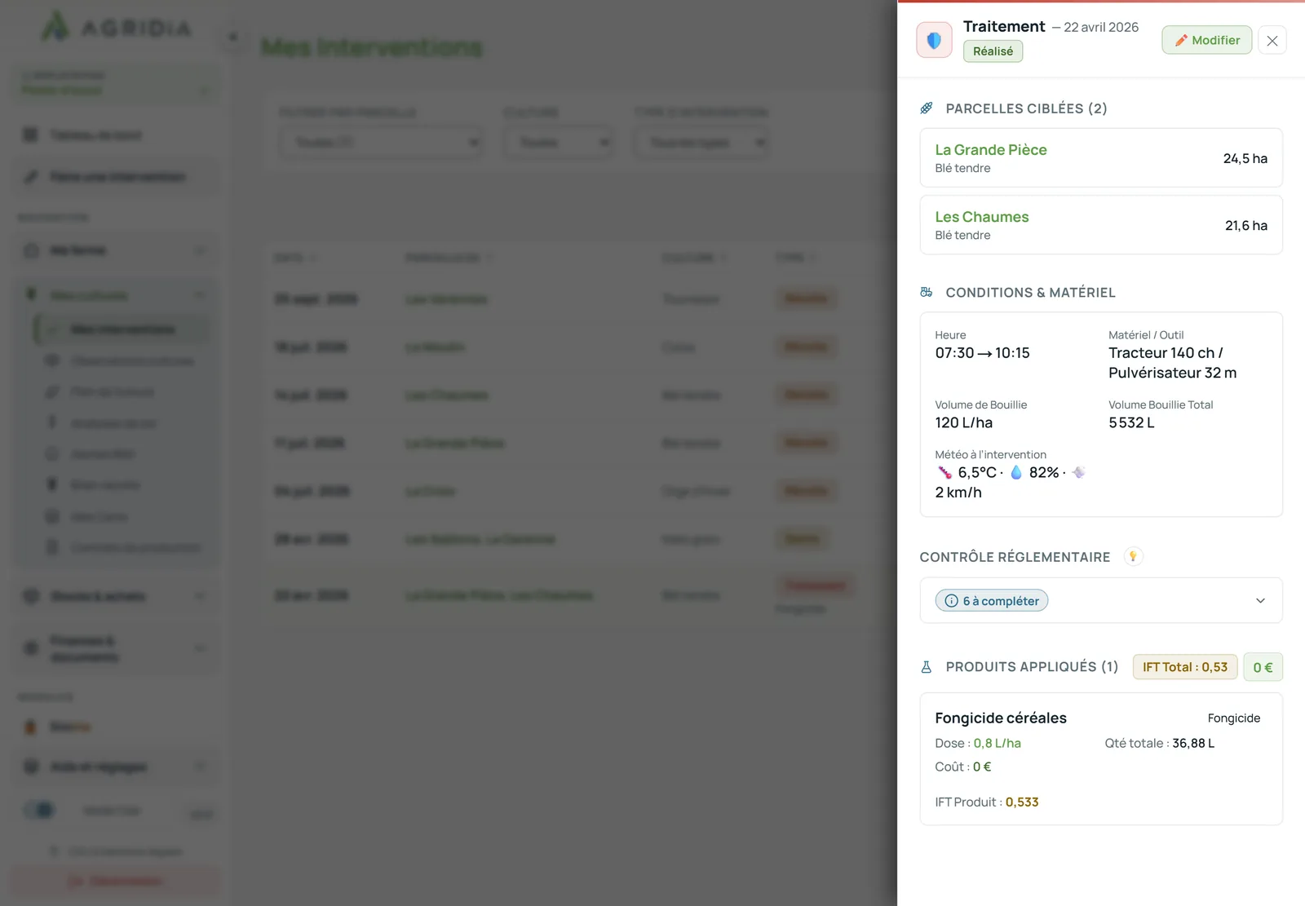The image size is (1305, 906).
Task: Click the time range 07:30 → 10:15
Action: point(982,353)
